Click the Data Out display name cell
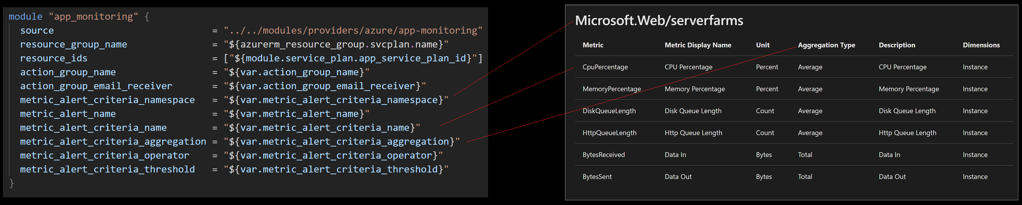1022x205 pixels. (678, 177)
